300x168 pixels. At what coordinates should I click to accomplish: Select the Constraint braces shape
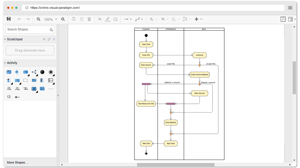(x=9, y=97)
